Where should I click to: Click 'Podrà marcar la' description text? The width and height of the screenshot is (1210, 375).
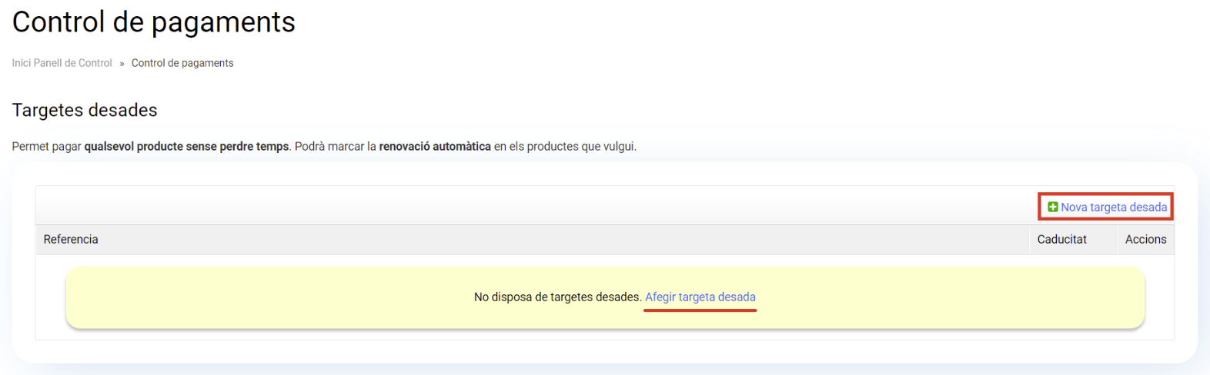pyautogui.click(x=335, y=147)
